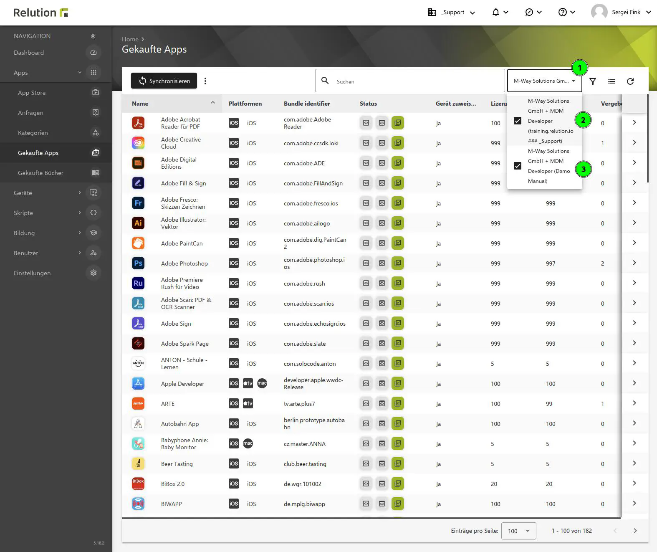Click the three-dot more options icon
Image resolution: width=657 pixels, height=552 pixels.
[205, 81]
